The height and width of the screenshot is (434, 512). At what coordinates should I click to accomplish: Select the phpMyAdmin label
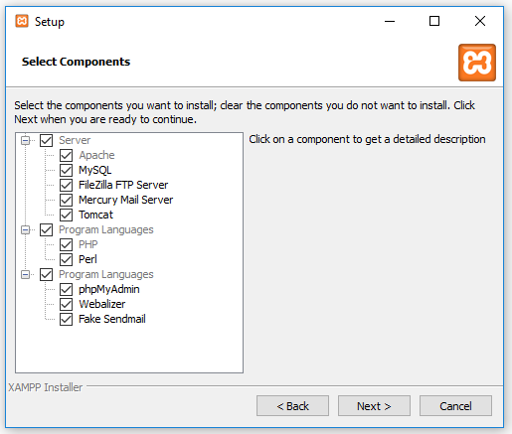(x=108, y=289)
